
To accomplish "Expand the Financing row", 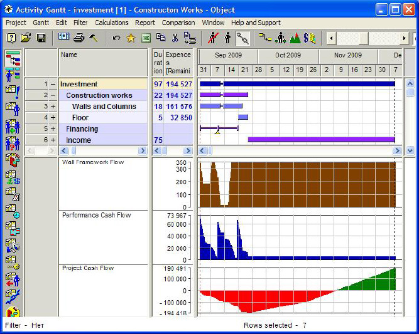I will tap(53, 128).
